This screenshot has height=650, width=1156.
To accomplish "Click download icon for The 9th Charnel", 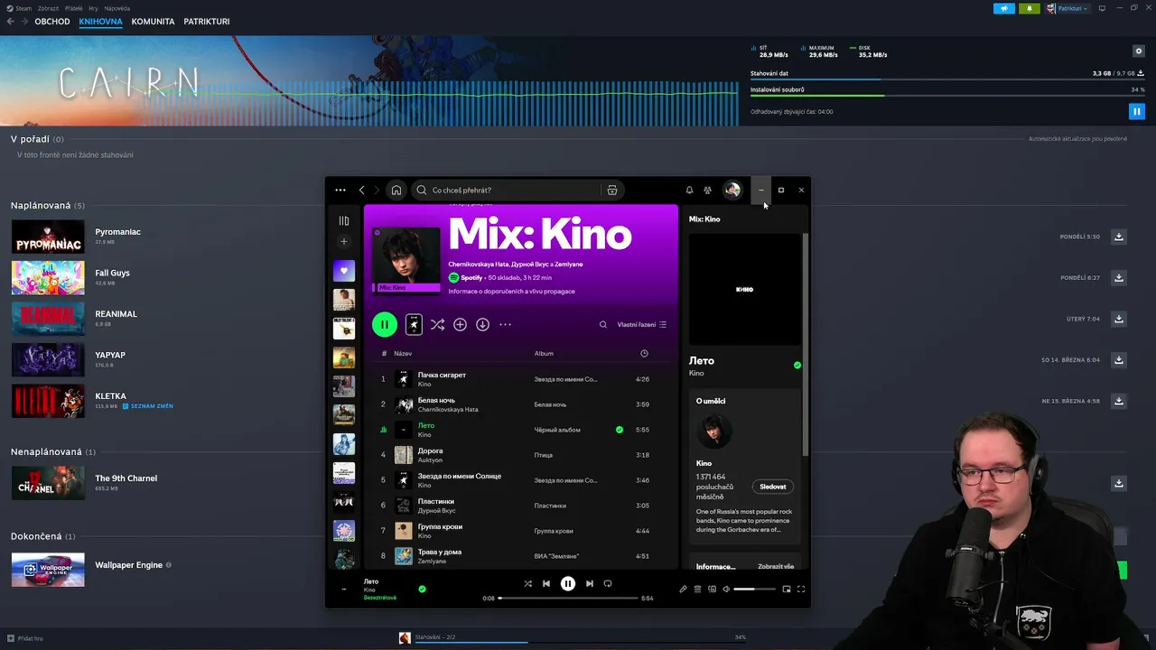I will (x=1119, y=483).
